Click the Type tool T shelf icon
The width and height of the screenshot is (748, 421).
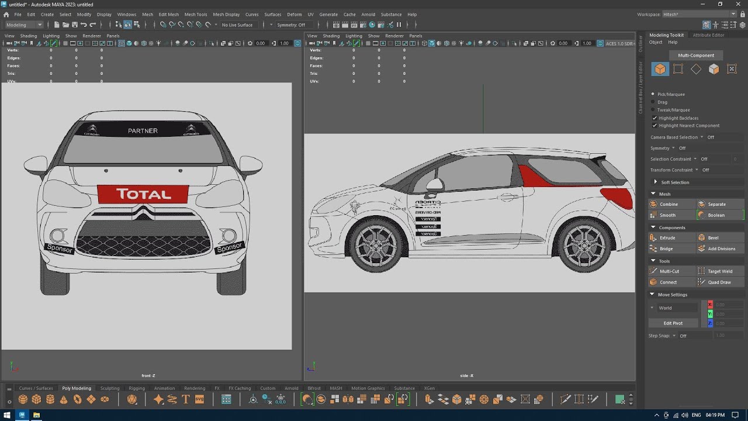click(x=186, y=399)
